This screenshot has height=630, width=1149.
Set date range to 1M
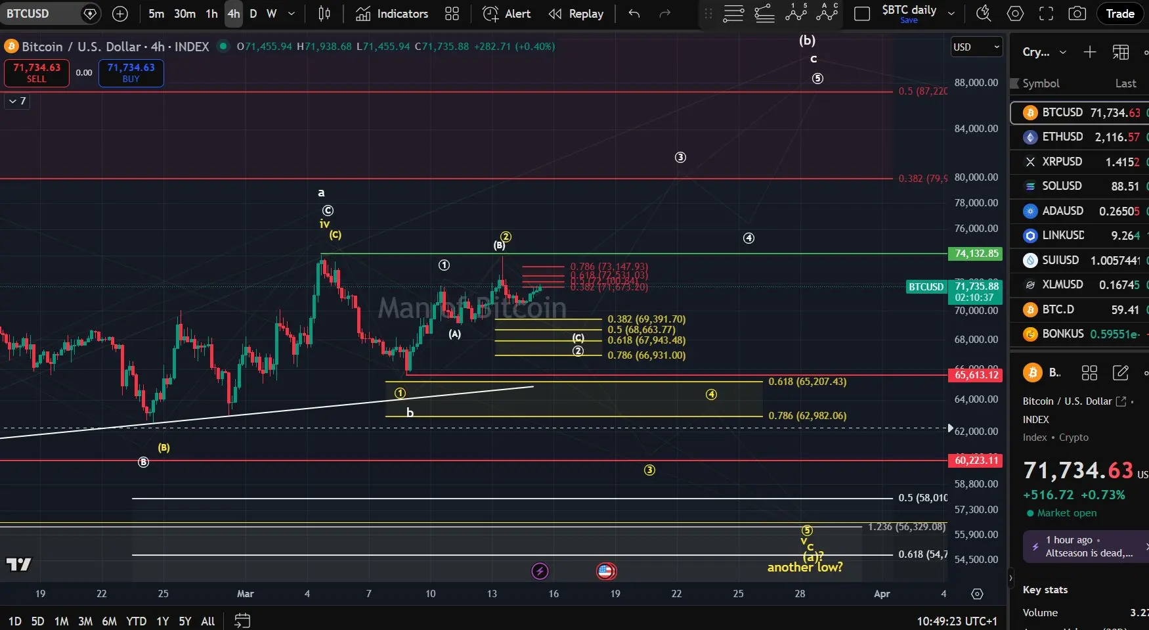coord(62,621)
